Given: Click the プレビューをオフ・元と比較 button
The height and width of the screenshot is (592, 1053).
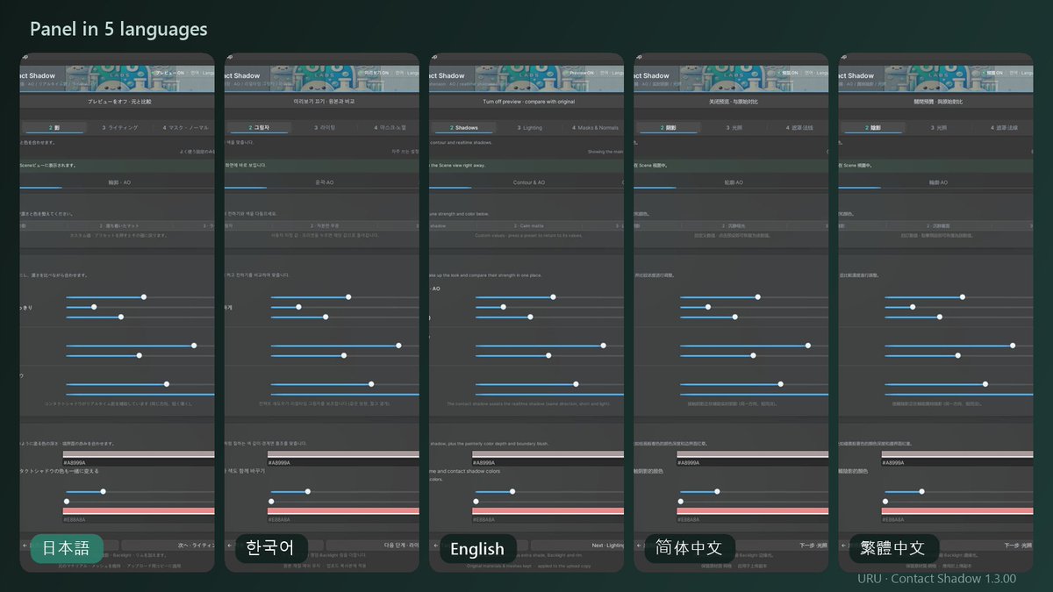Looking at the screenshot, I should click(x=117, y=102).
